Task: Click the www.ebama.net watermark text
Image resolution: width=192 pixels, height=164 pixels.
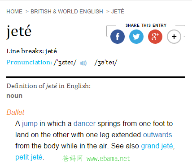Action: point(108,159)
